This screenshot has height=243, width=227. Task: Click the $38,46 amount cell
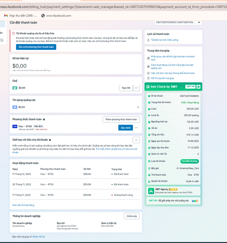tap(87, 174)
